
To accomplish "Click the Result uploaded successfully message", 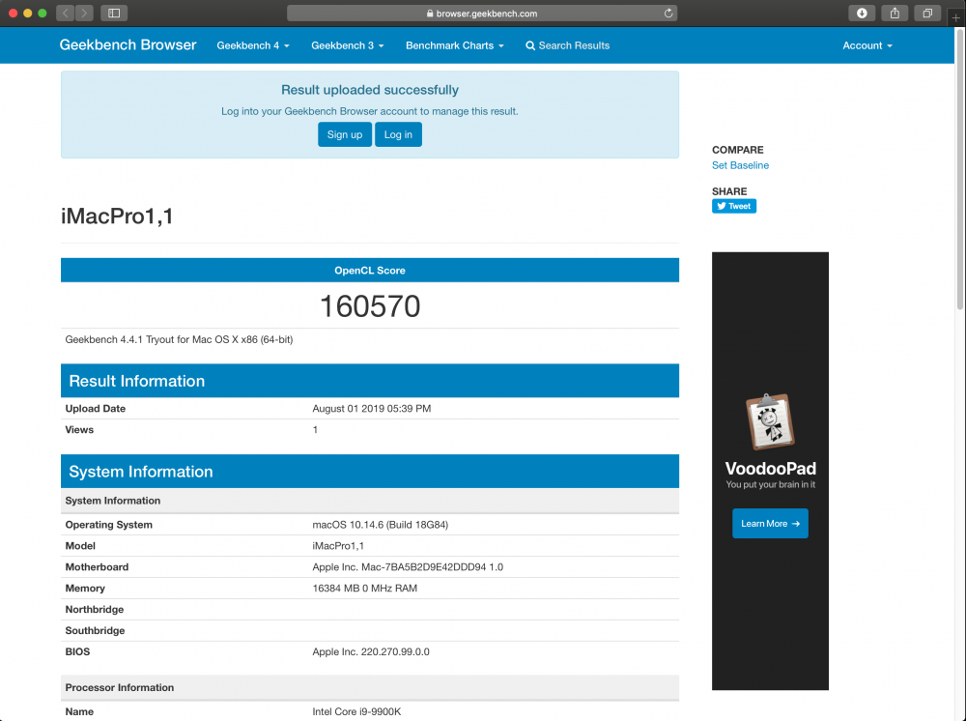I will tap(370, 90).
